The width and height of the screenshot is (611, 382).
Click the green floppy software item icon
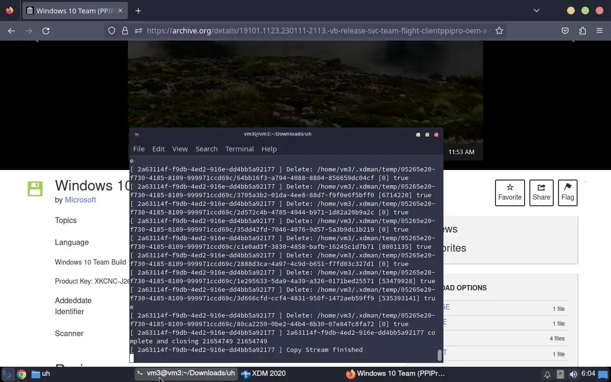pyautogui.click(x=35, y=189)
